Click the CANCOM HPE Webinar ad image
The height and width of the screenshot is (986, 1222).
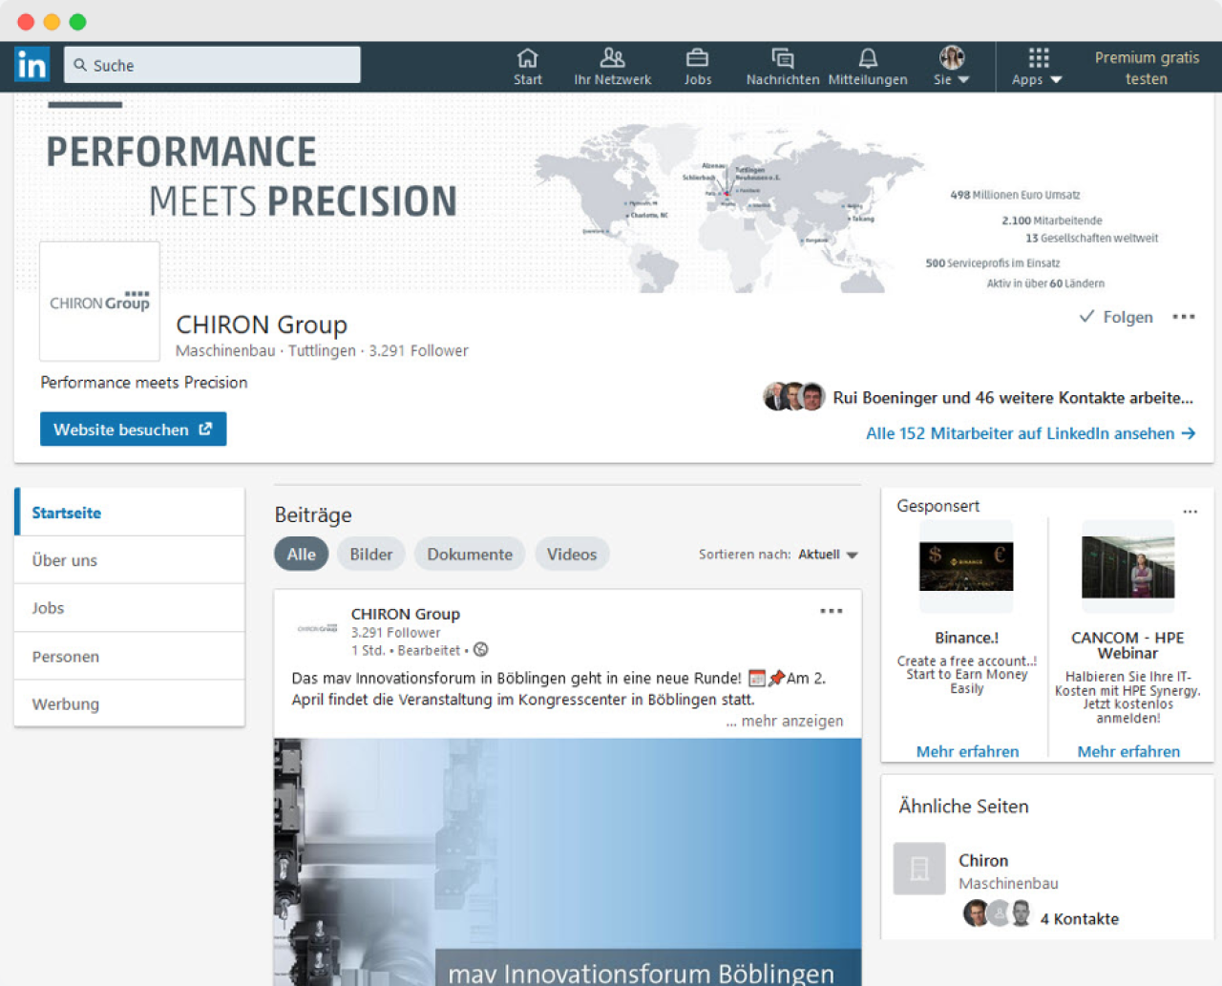[1127, 566]
